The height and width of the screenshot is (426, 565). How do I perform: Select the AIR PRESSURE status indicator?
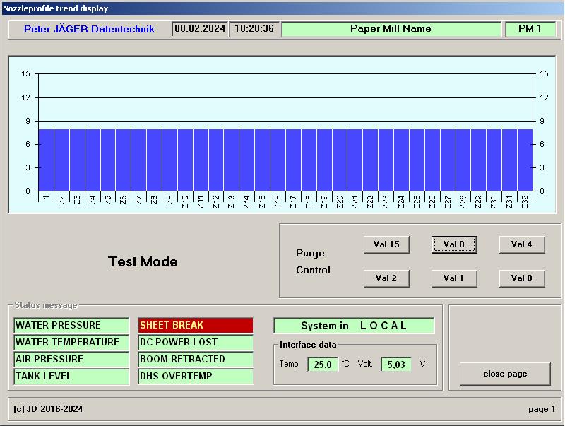coord(71,360)
